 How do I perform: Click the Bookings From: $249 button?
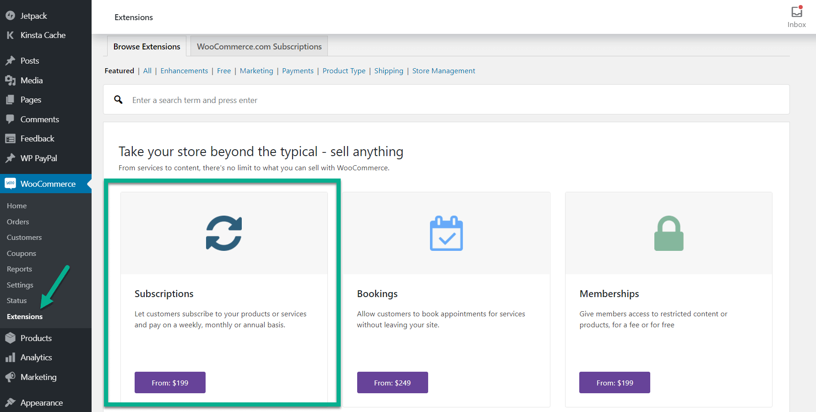click(392, 383)
